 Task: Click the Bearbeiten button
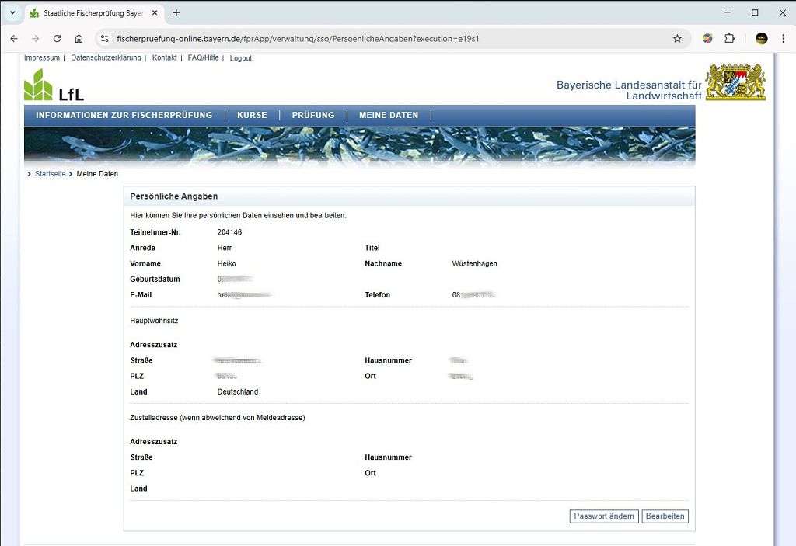coord(665,516)
